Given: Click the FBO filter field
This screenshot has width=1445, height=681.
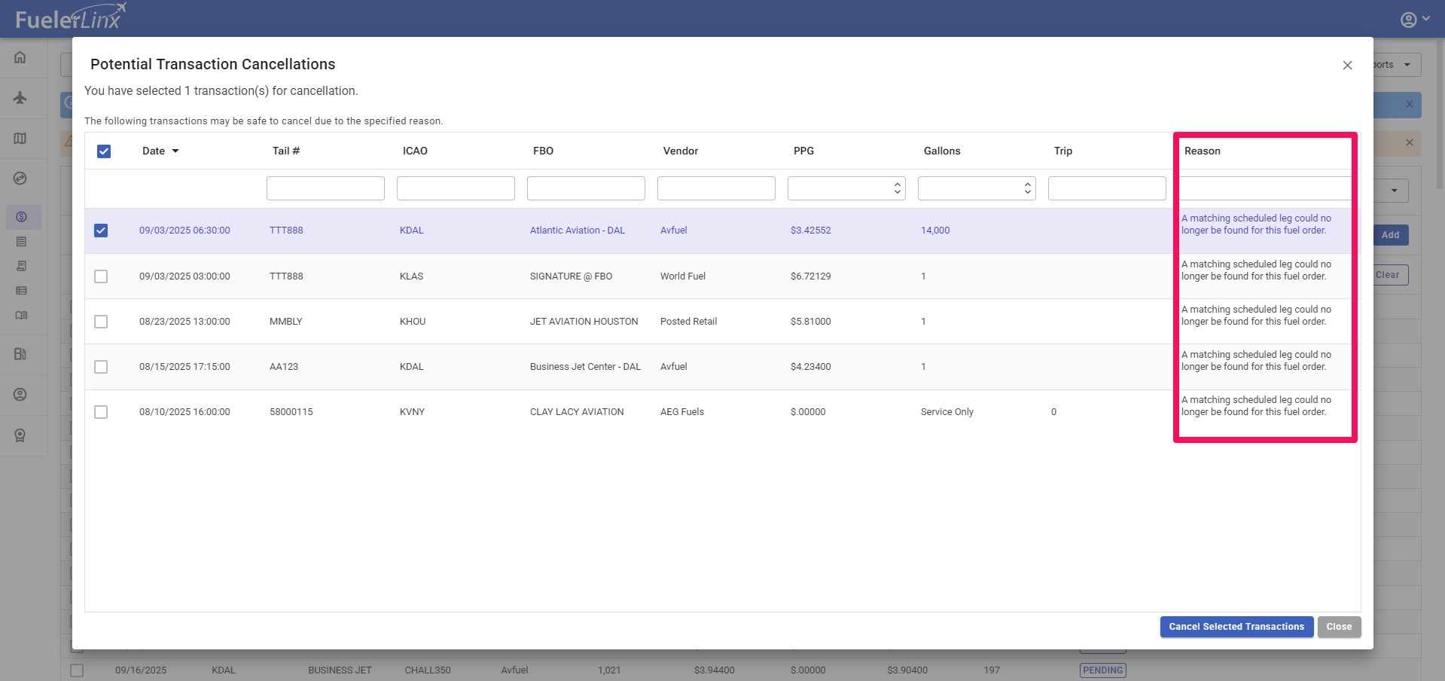Looking at the screenshot, I should (x=586, y=188).
